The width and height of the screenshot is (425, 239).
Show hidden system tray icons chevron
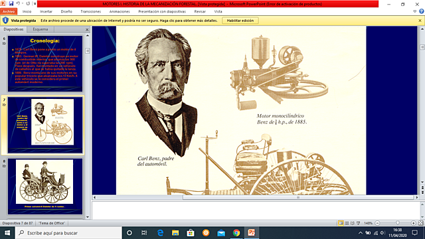[x=360, y=233]
